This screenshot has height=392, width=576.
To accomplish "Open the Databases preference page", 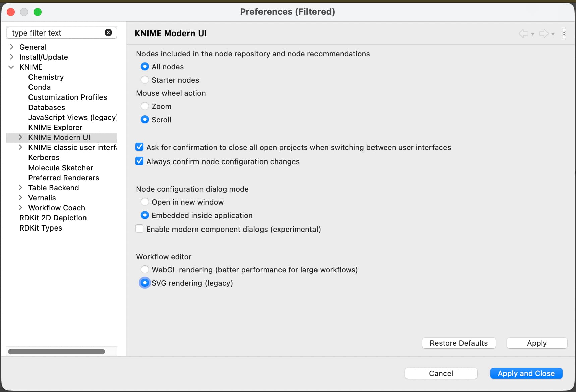I will pyautogui.click(x=47, y=107).
